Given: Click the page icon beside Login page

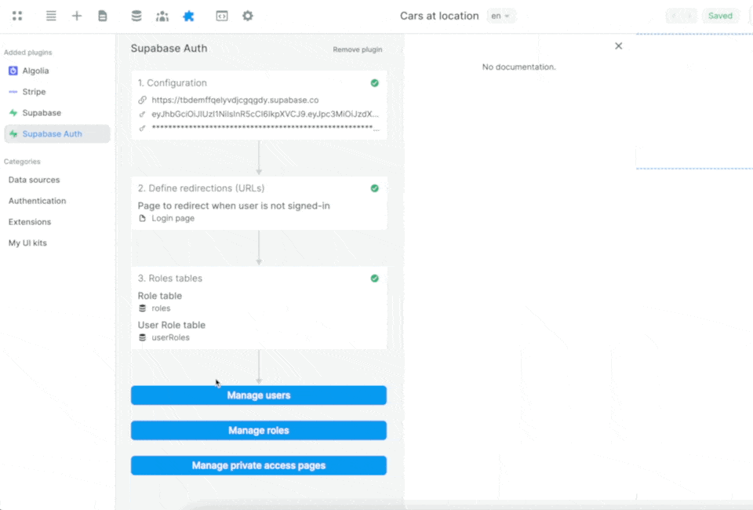Looking at the screenshot, I should pyautogui.click(x=142, y=218).
